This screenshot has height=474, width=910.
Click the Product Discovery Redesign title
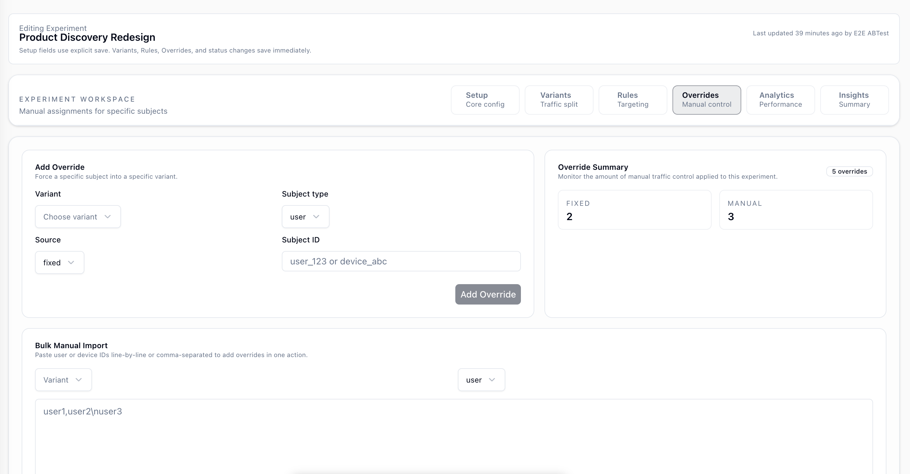click(x=87, y=37)
